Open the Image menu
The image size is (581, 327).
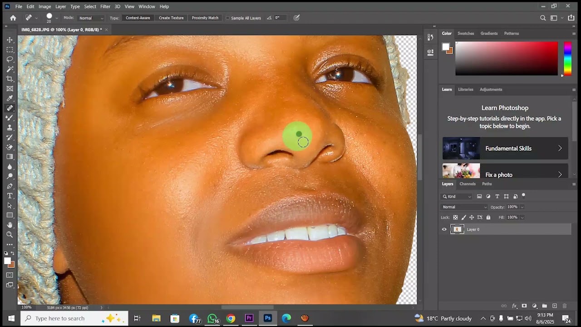click(x=44, y=6)
